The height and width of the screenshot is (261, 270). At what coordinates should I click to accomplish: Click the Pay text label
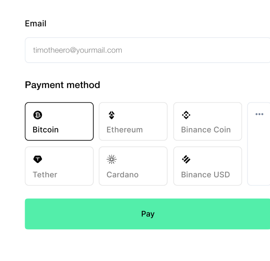point(148,214)
